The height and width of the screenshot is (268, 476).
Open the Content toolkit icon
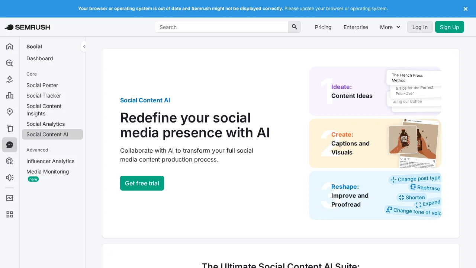(10, 128)
